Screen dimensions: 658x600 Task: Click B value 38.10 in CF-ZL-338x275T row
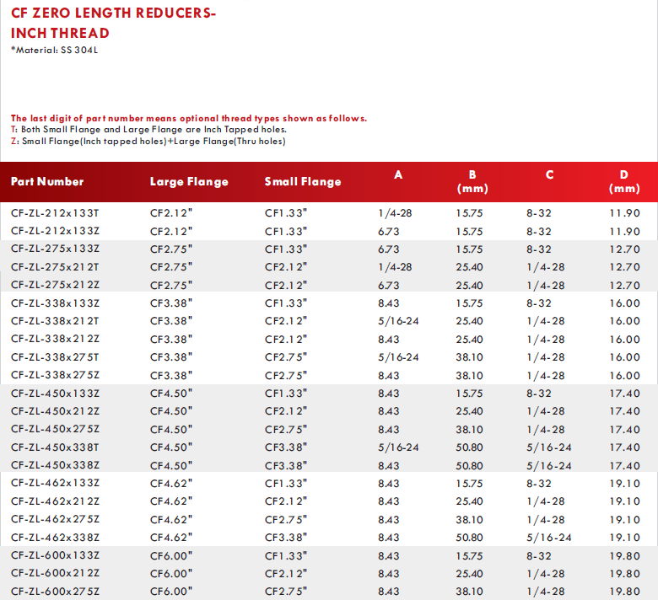(469, 357)
